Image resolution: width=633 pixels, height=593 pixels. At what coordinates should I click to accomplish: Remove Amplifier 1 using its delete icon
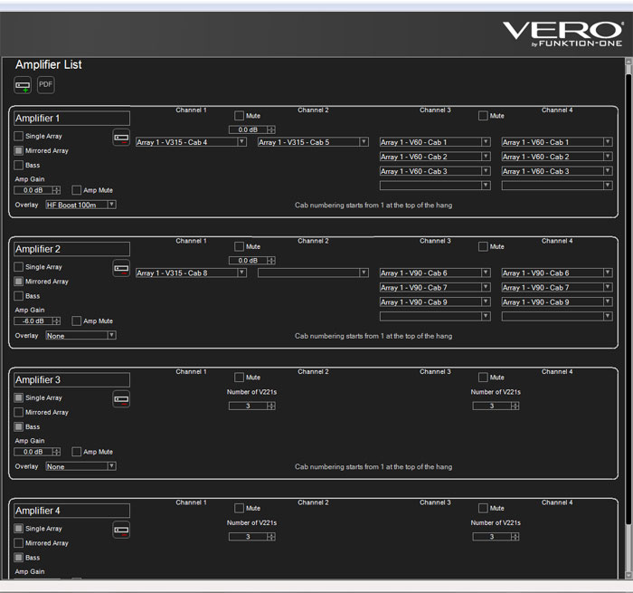click(x=121, y=138)
